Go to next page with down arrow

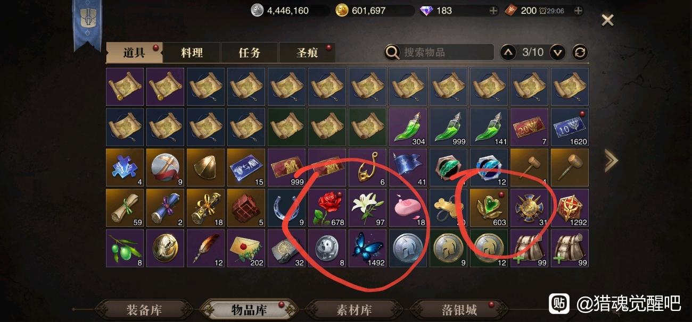557,52
